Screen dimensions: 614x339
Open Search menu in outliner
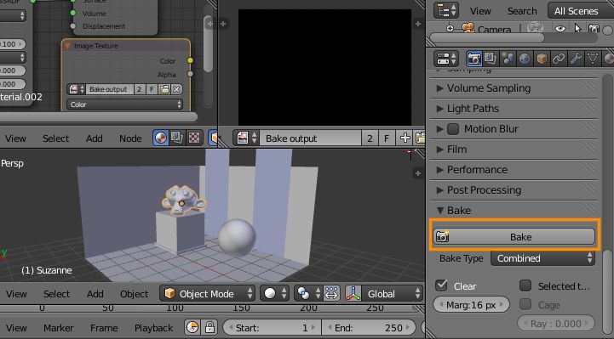522,11
